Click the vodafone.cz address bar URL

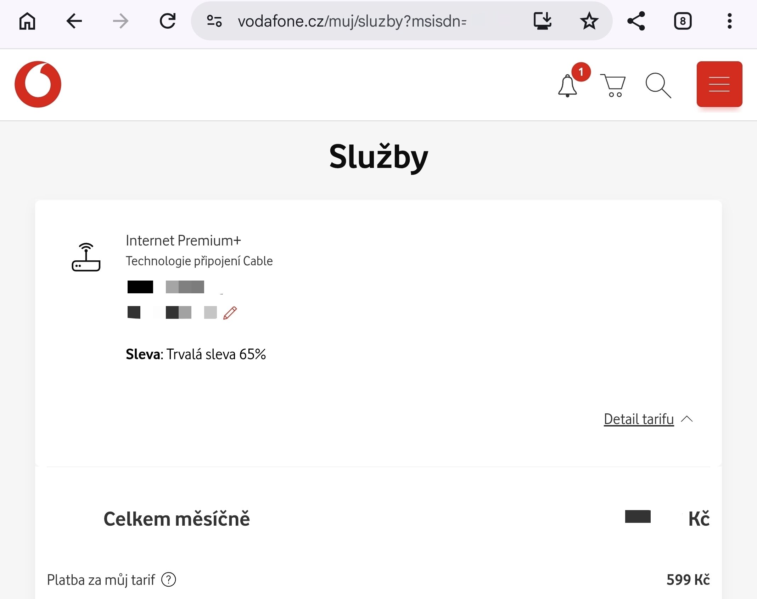pos(352,21)
